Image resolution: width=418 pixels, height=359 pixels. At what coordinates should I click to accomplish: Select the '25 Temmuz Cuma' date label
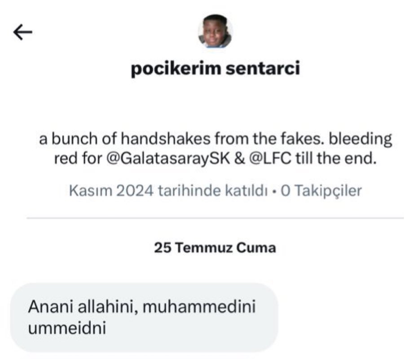tap(215, 247)
